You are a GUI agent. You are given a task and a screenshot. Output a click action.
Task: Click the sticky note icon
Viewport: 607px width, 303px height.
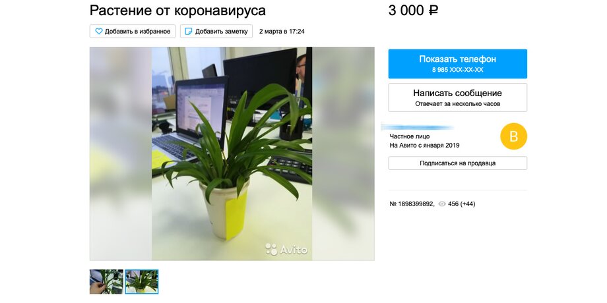click(x=189, y=32)
